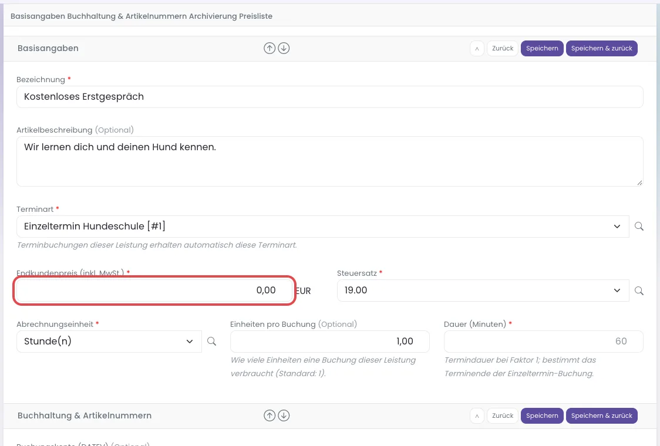Image resolution: width=660 pixels, height=446 pixels.
Task: Jump to Buchhaltung & Artikelnummern tab link
Action: [127, 16]
